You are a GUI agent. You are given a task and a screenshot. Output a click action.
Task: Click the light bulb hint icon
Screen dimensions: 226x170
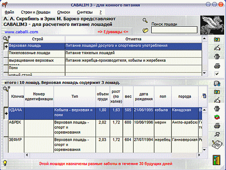pos(5,163)
